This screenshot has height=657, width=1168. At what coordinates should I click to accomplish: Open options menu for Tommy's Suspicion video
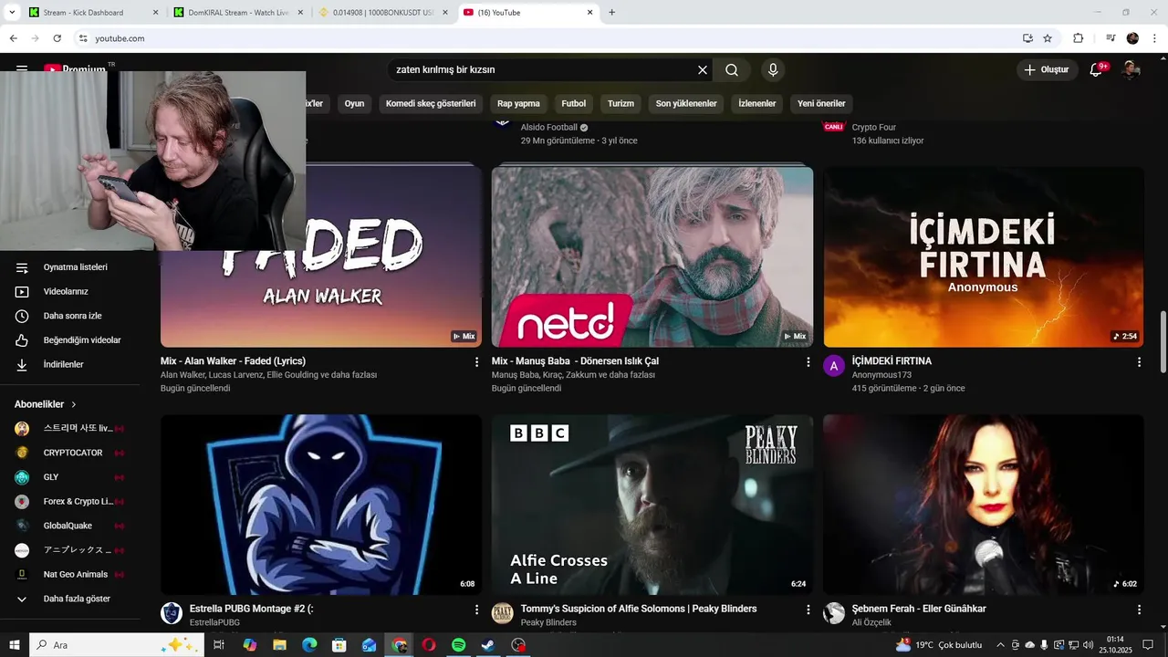pos(808,610)
